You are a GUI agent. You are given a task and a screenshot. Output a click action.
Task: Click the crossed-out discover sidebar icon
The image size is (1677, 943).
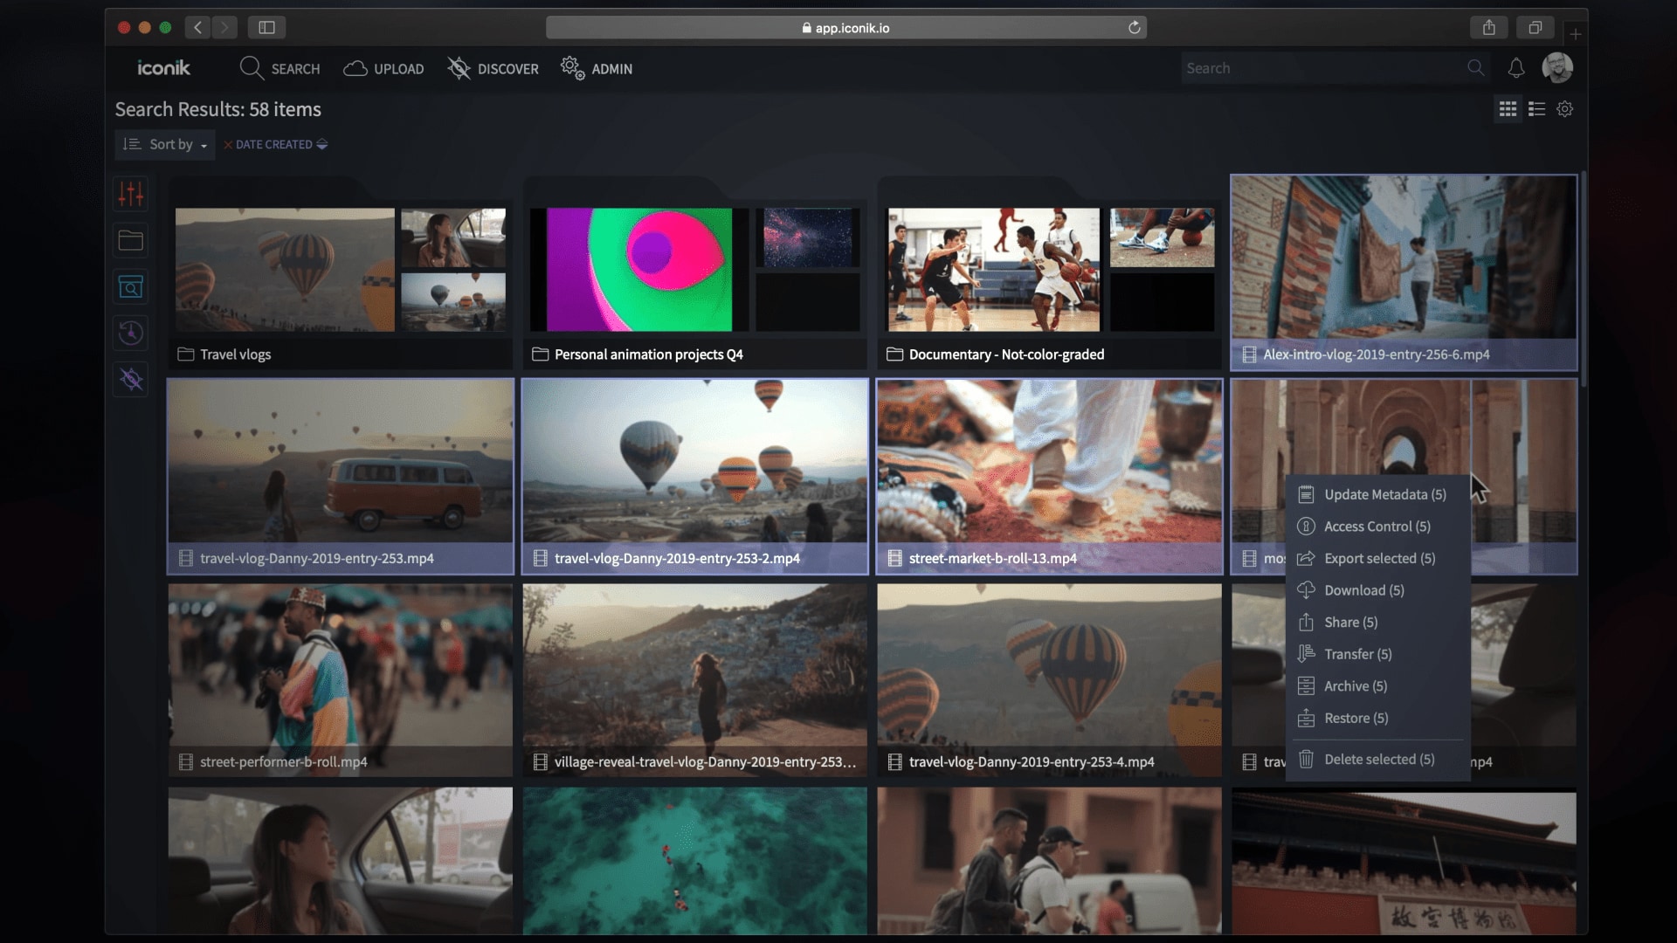pyautogui.click(x=131, y=379)
